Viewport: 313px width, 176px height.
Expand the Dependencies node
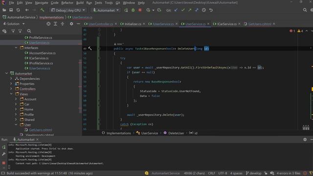click(x=11, y=79)
